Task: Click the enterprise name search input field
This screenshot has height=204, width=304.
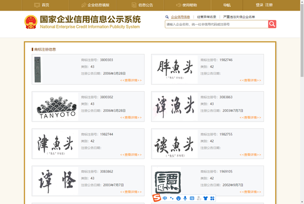Action: (216, 24)
